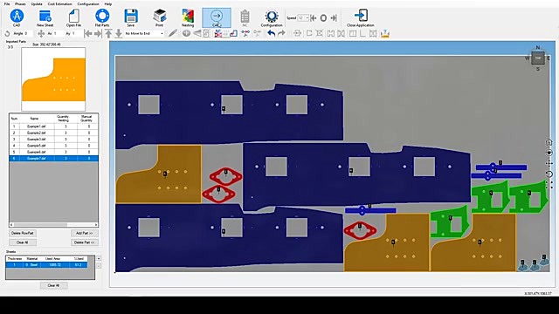
Task: Click the Ax input field
Action: click(x=59, y=33)
